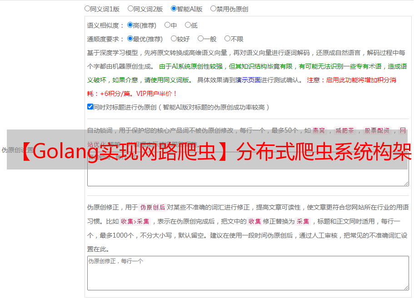Image resolution: width=414 pixels, height=299 pixels.
Task: Click inside the 自动锁词 text area
Action: [x=248, y=177]
